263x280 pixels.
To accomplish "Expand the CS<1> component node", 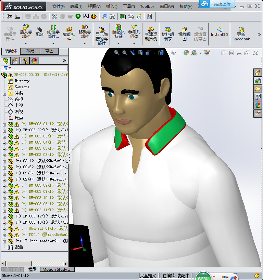I will 4,162.
